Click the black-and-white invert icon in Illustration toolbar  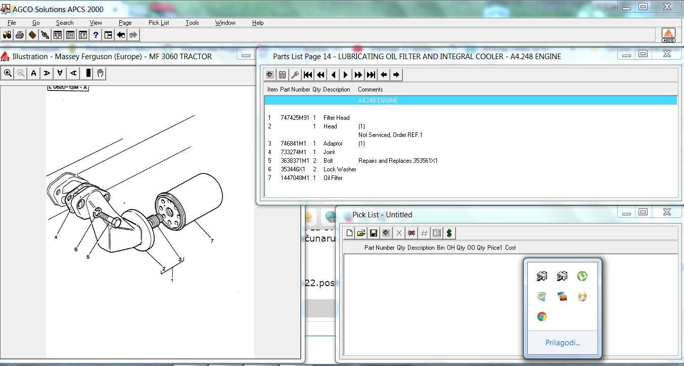click(x=87, y=73)
